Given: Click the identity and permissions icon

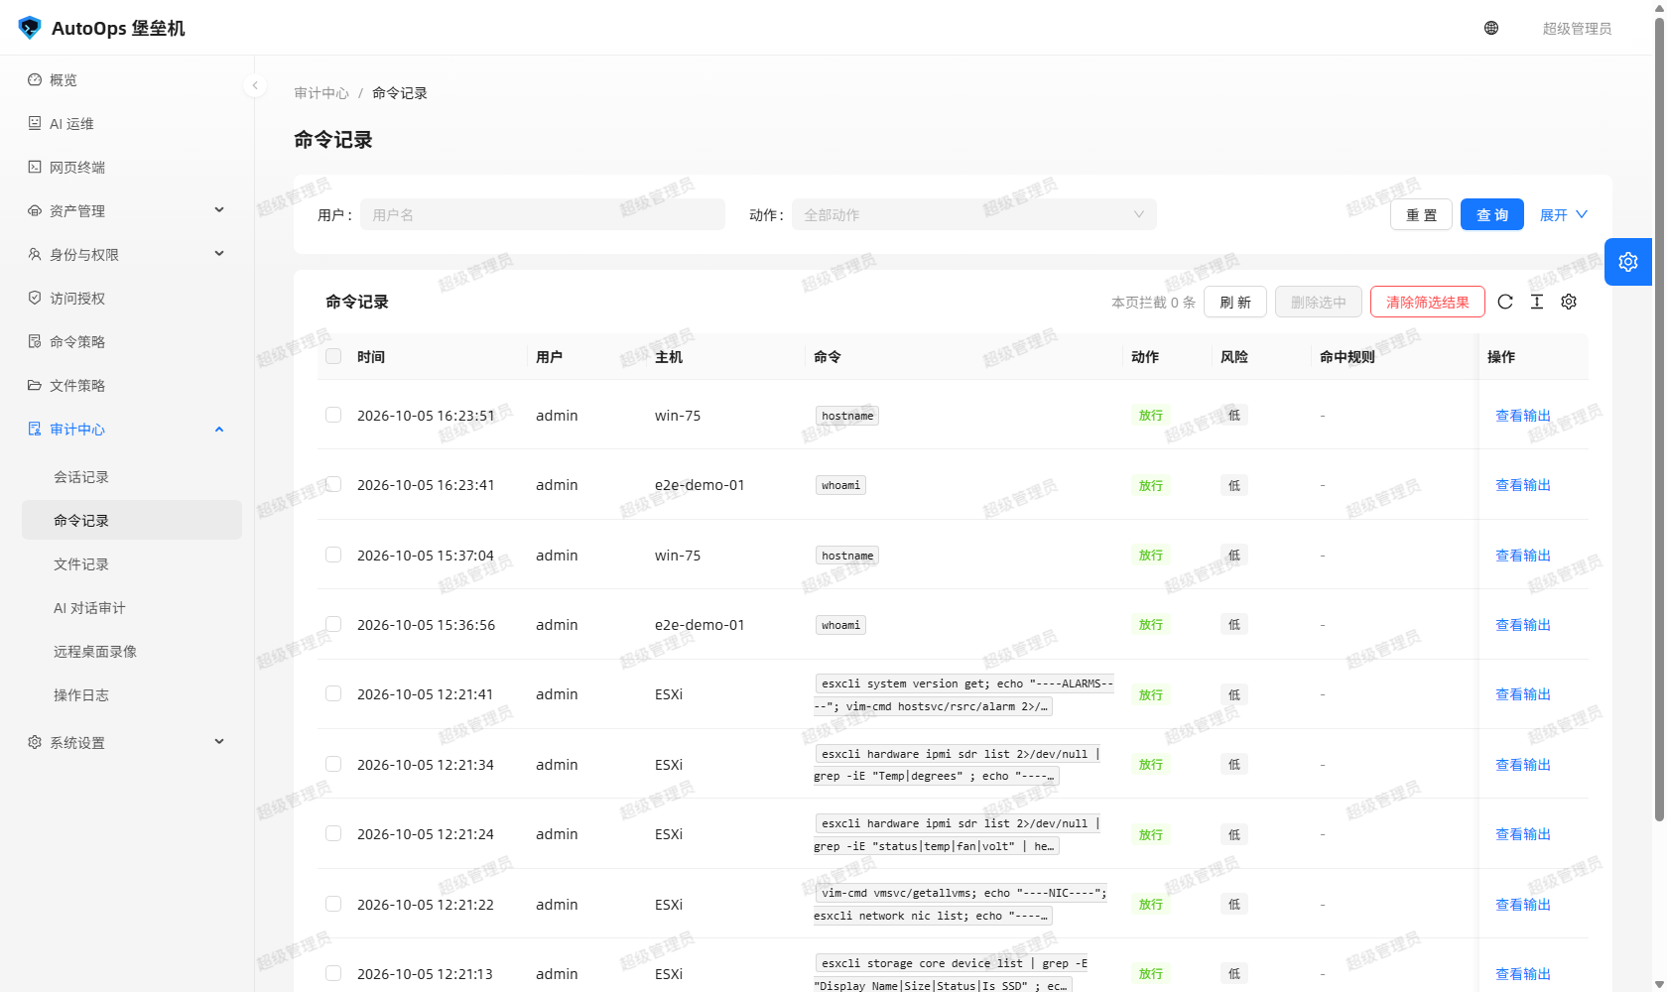Looking at the screenshot, I should [x=35, y=254].
